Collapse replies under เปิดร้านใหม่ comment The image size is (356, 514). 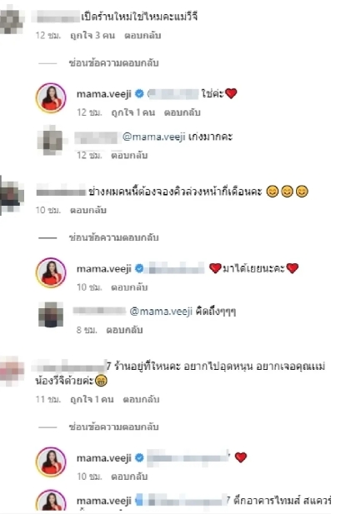(113, 63)
